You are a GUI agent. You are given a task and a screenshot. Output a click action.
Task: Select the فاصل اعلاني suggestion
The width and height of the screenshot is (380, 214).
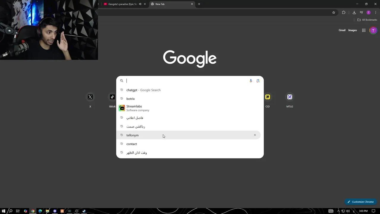[x=190, y=118]
